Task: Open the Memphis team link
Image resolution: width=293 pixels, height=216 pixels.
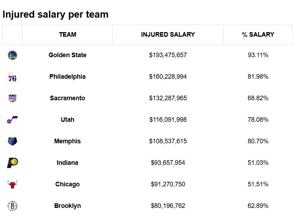Action: [68, 141]
